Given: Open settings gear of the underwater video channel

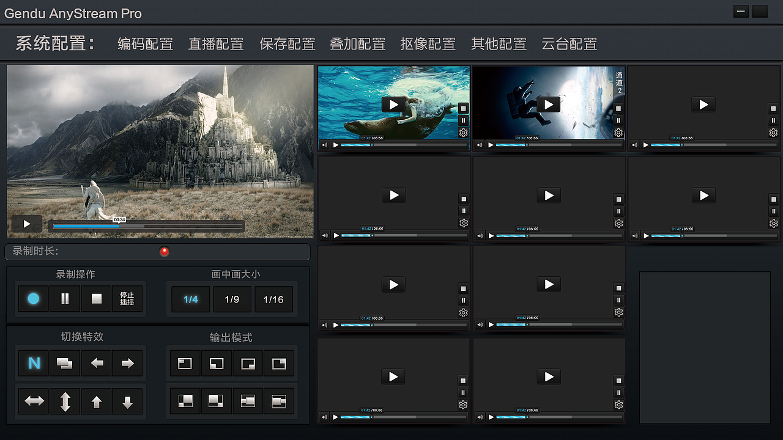Looking at the screenshot, I should pos(464,133).
